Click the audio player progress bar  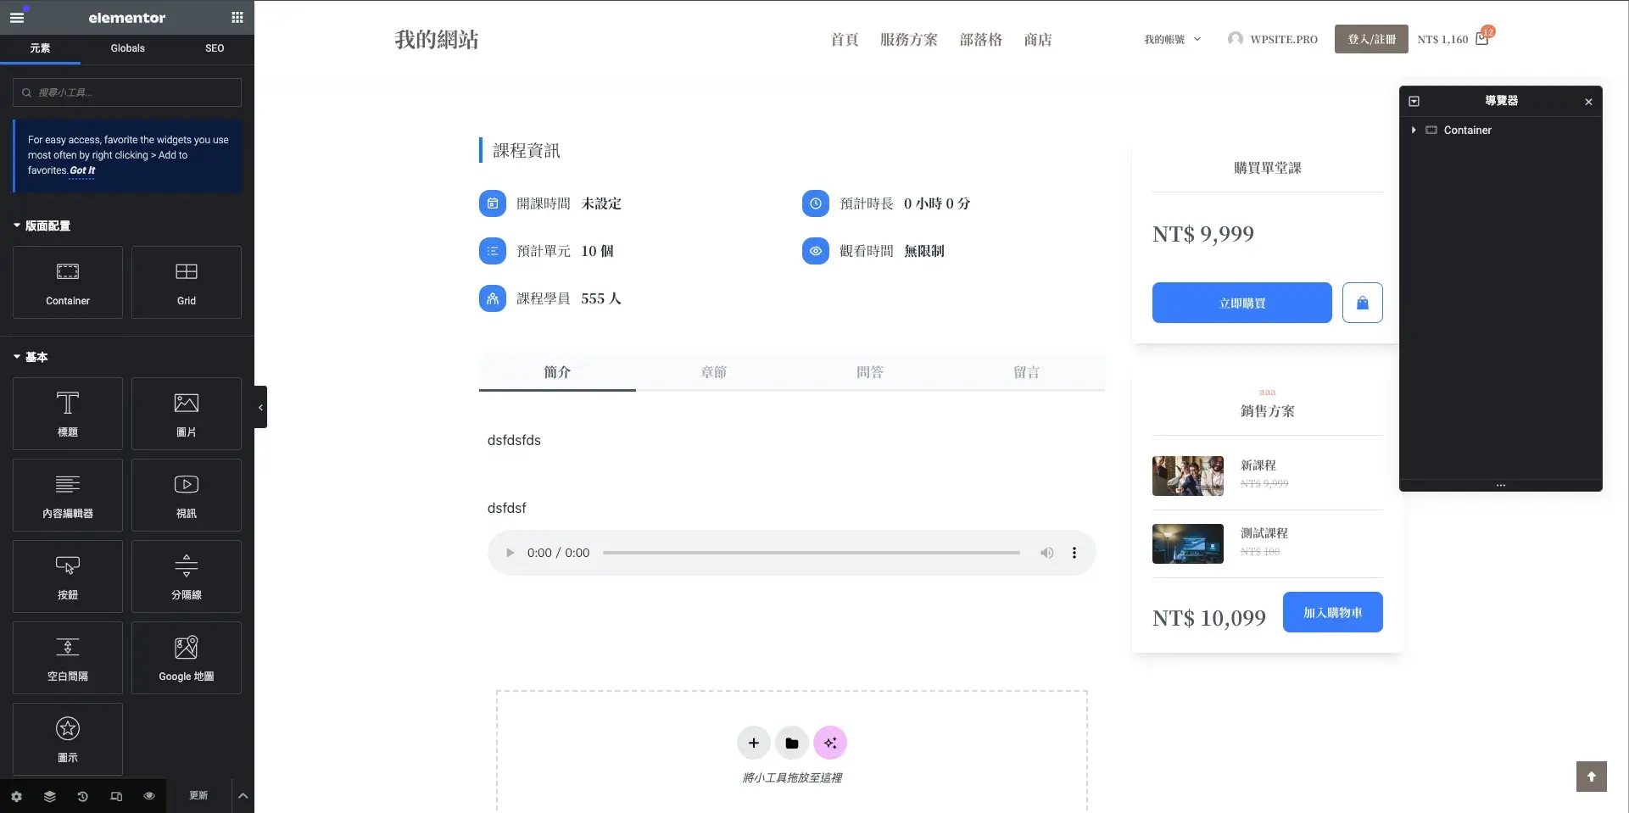point(812,553)
